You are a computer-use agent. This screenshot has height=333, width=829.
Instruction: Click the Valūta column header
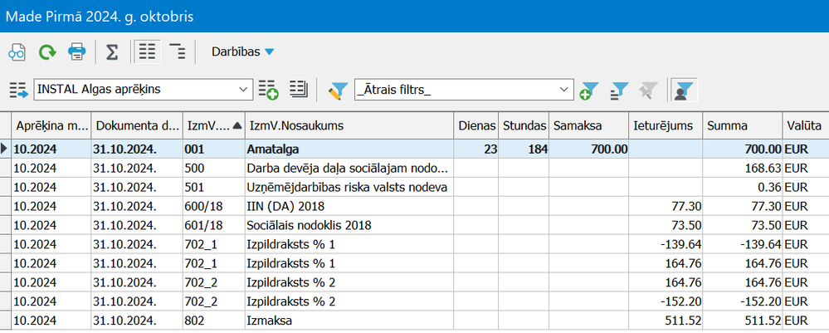click(805, 125)
